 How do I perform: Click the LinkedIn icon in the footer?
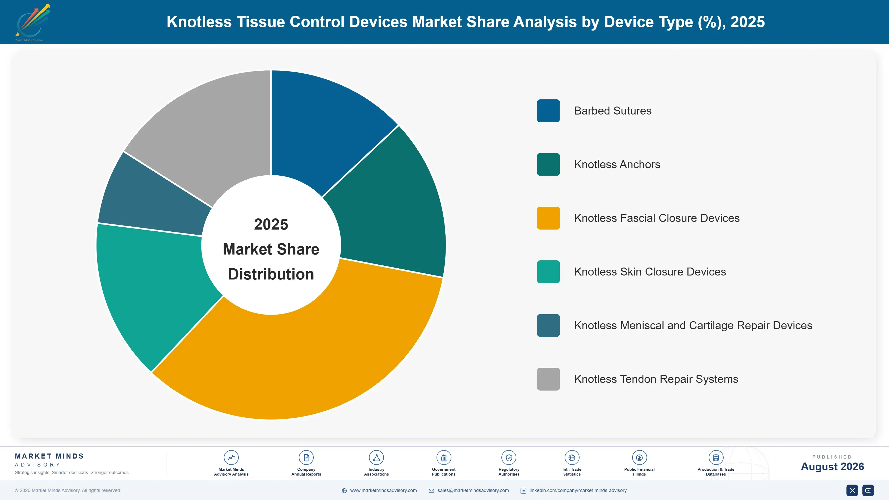coord(523,491)
